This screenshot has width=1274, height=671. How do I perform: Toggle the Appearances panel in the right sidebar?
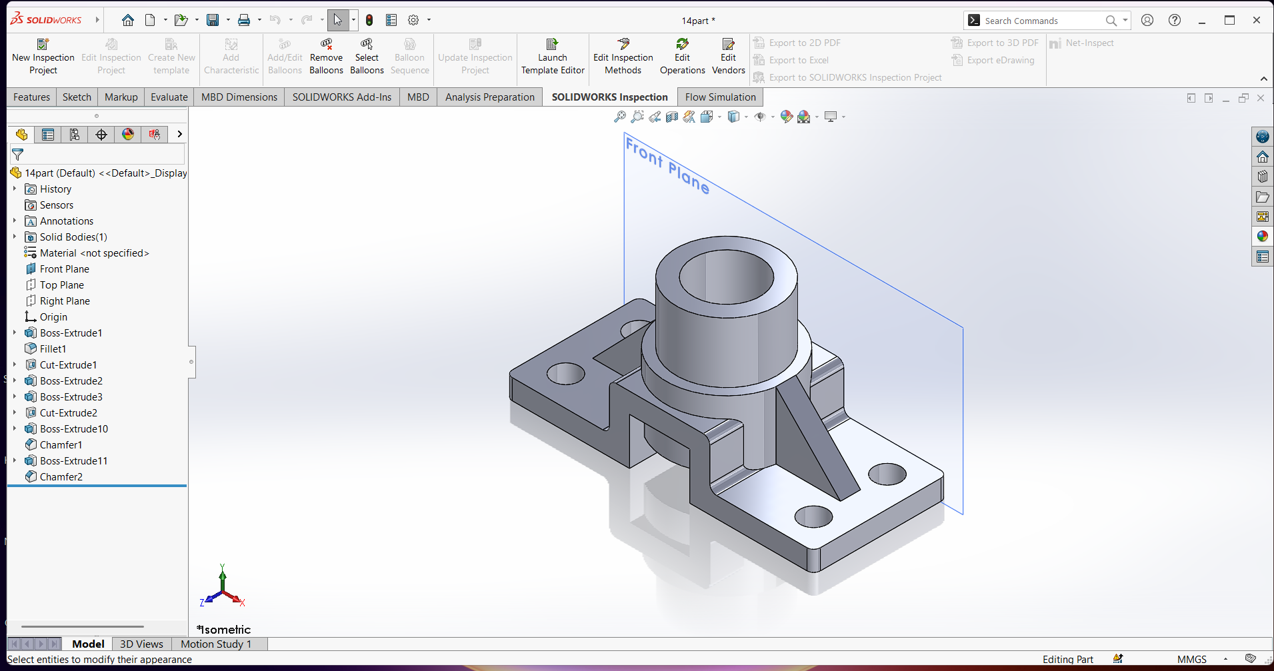[x=1263, y=236]
